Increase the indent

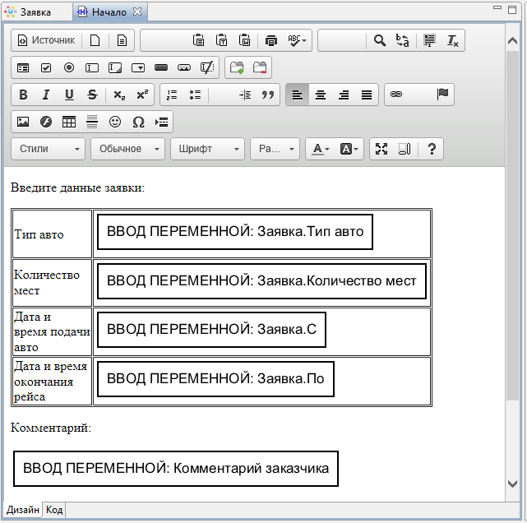pos(245,95)
